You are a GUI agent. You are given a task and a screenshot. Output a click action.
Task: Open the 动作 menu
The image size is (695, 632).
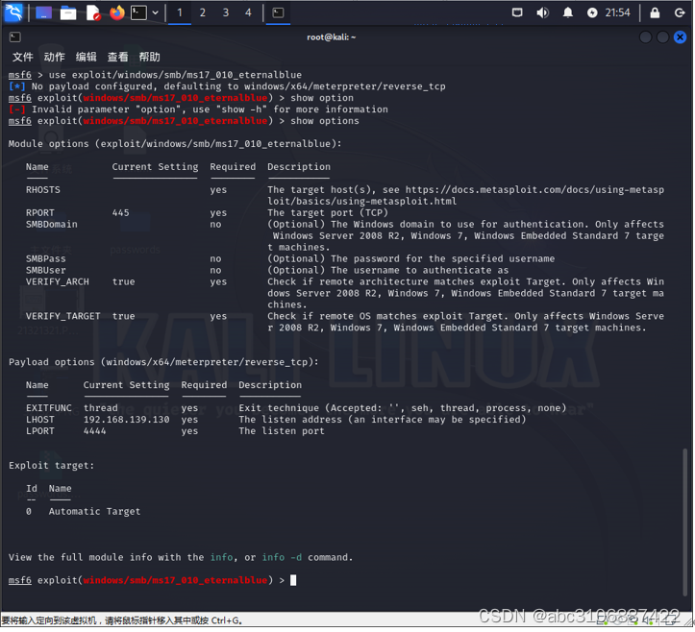tap(54, 57)
